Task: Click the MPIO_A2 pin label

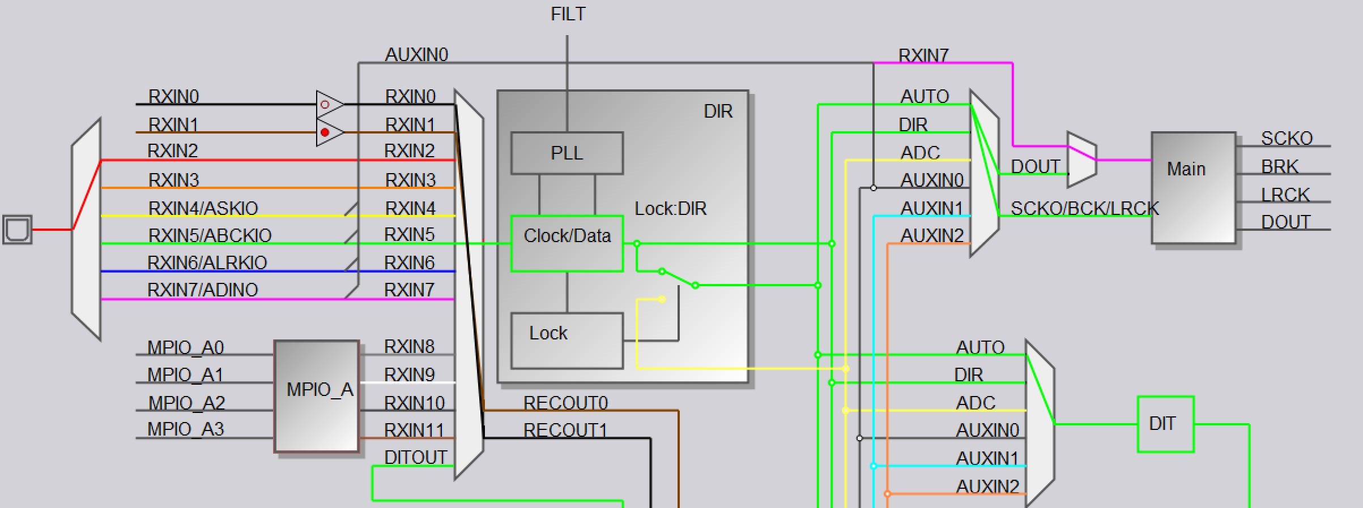Action: [x=186, y=403]
